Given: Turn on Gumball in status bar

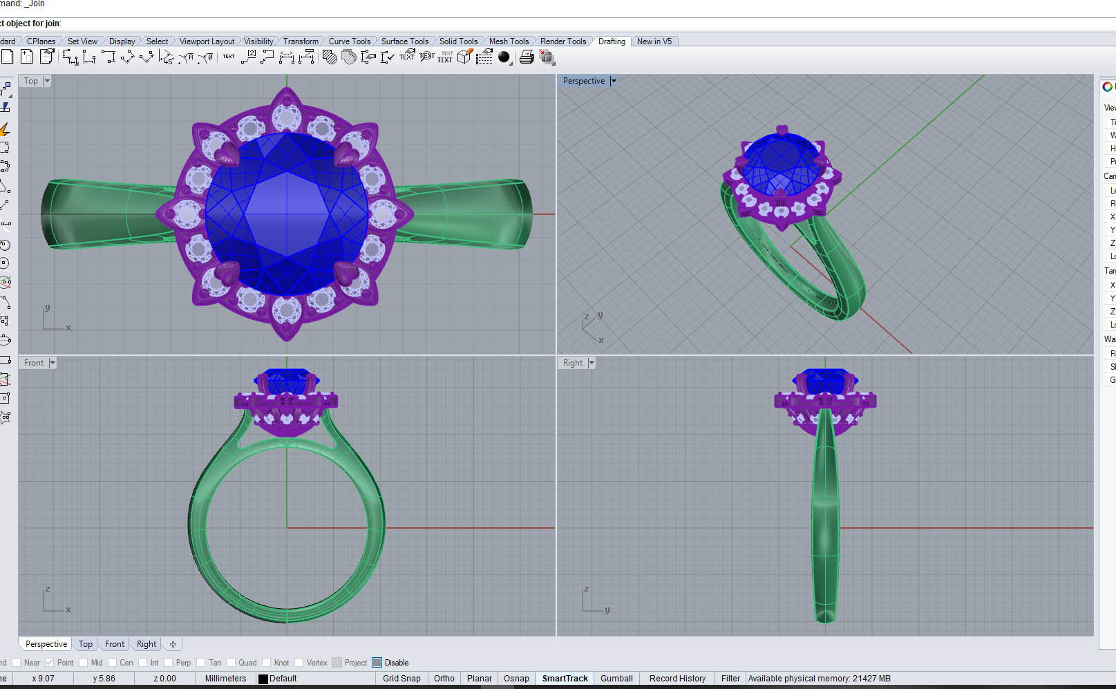Looking at the screenshot, I should 616,679.
